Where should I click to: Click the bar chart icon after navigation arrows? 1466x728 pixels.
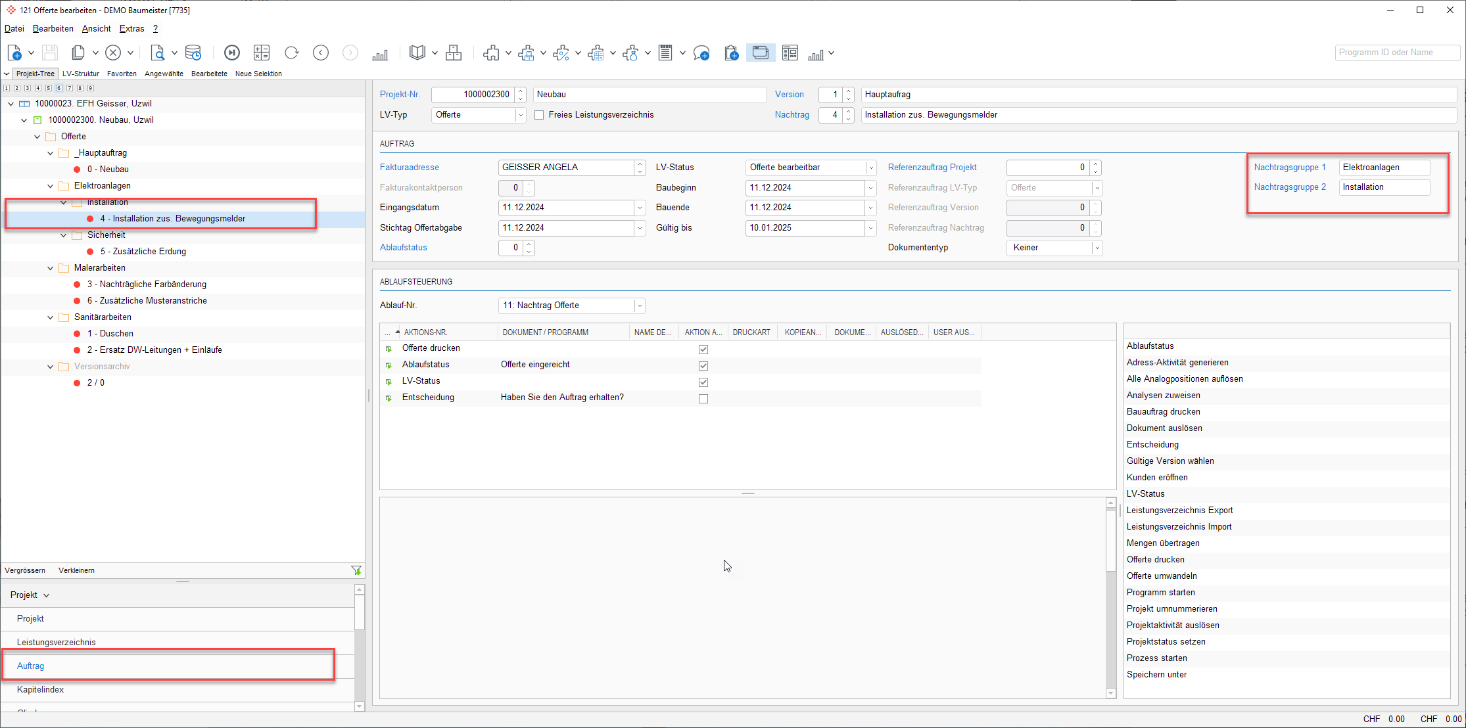click(380, 55)
